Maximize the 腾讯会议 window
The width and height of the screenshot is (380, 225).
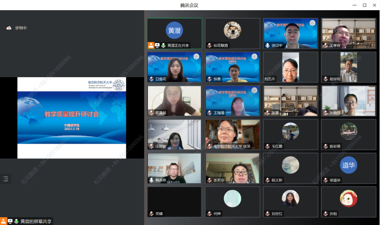364,5
